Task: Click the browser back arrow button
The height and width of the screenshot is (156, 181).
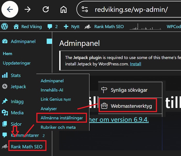Action: tap(10, 10)
